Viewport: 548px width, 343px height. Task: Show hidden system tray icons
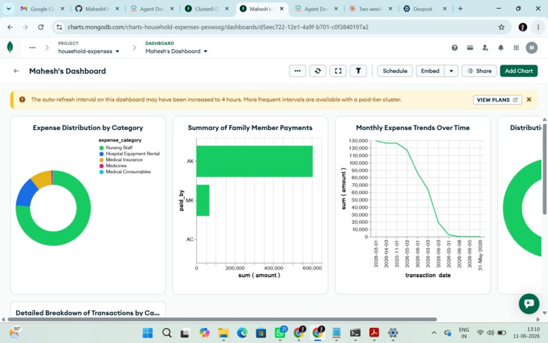pyautogui.click(x=434, y=333)
